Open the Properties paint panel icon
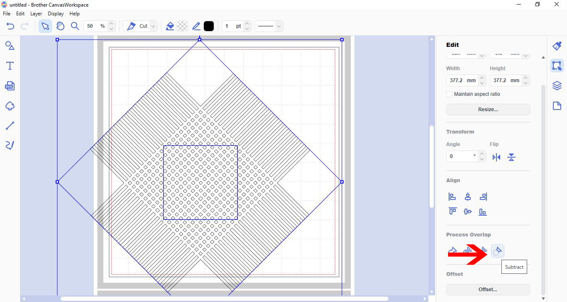 pos(557,46)
